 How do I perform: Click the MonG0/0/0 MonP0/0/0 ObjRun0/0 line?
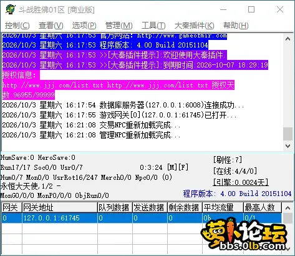click(x=55, y=195)
